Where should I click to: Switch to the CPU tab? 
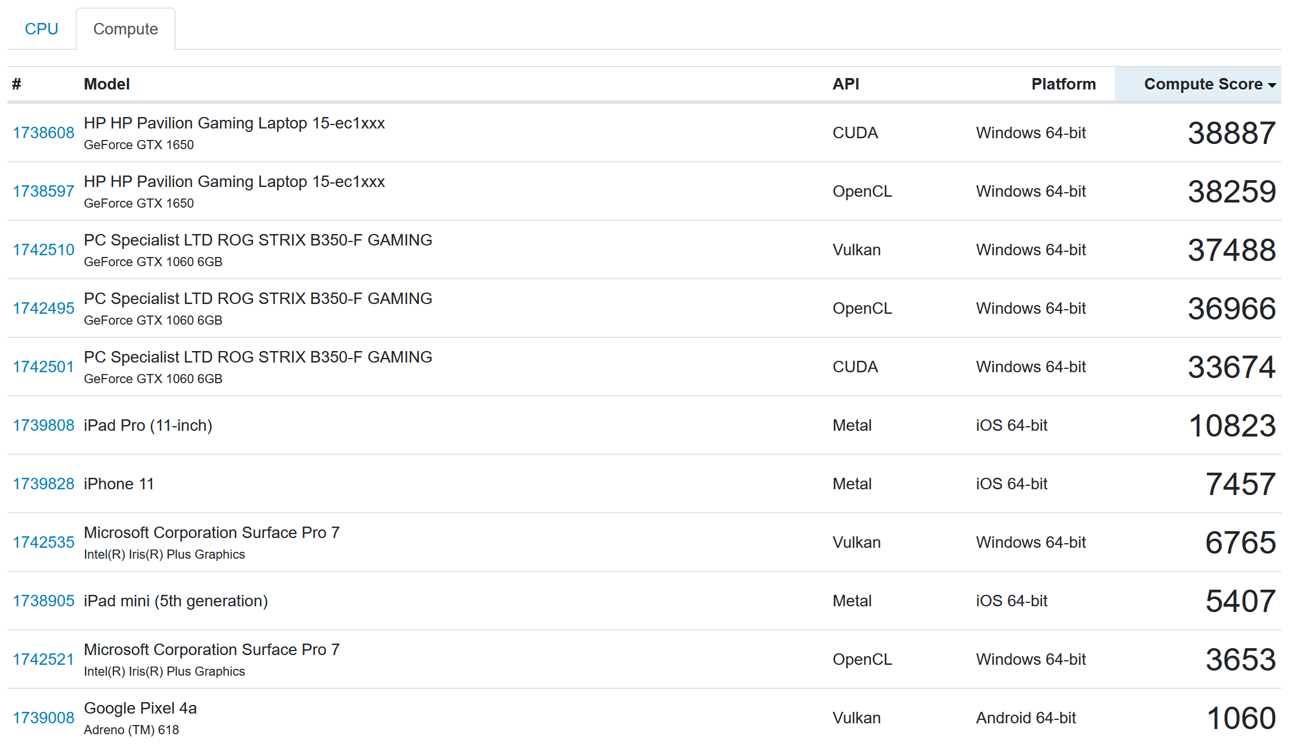[x=41, y=29]
